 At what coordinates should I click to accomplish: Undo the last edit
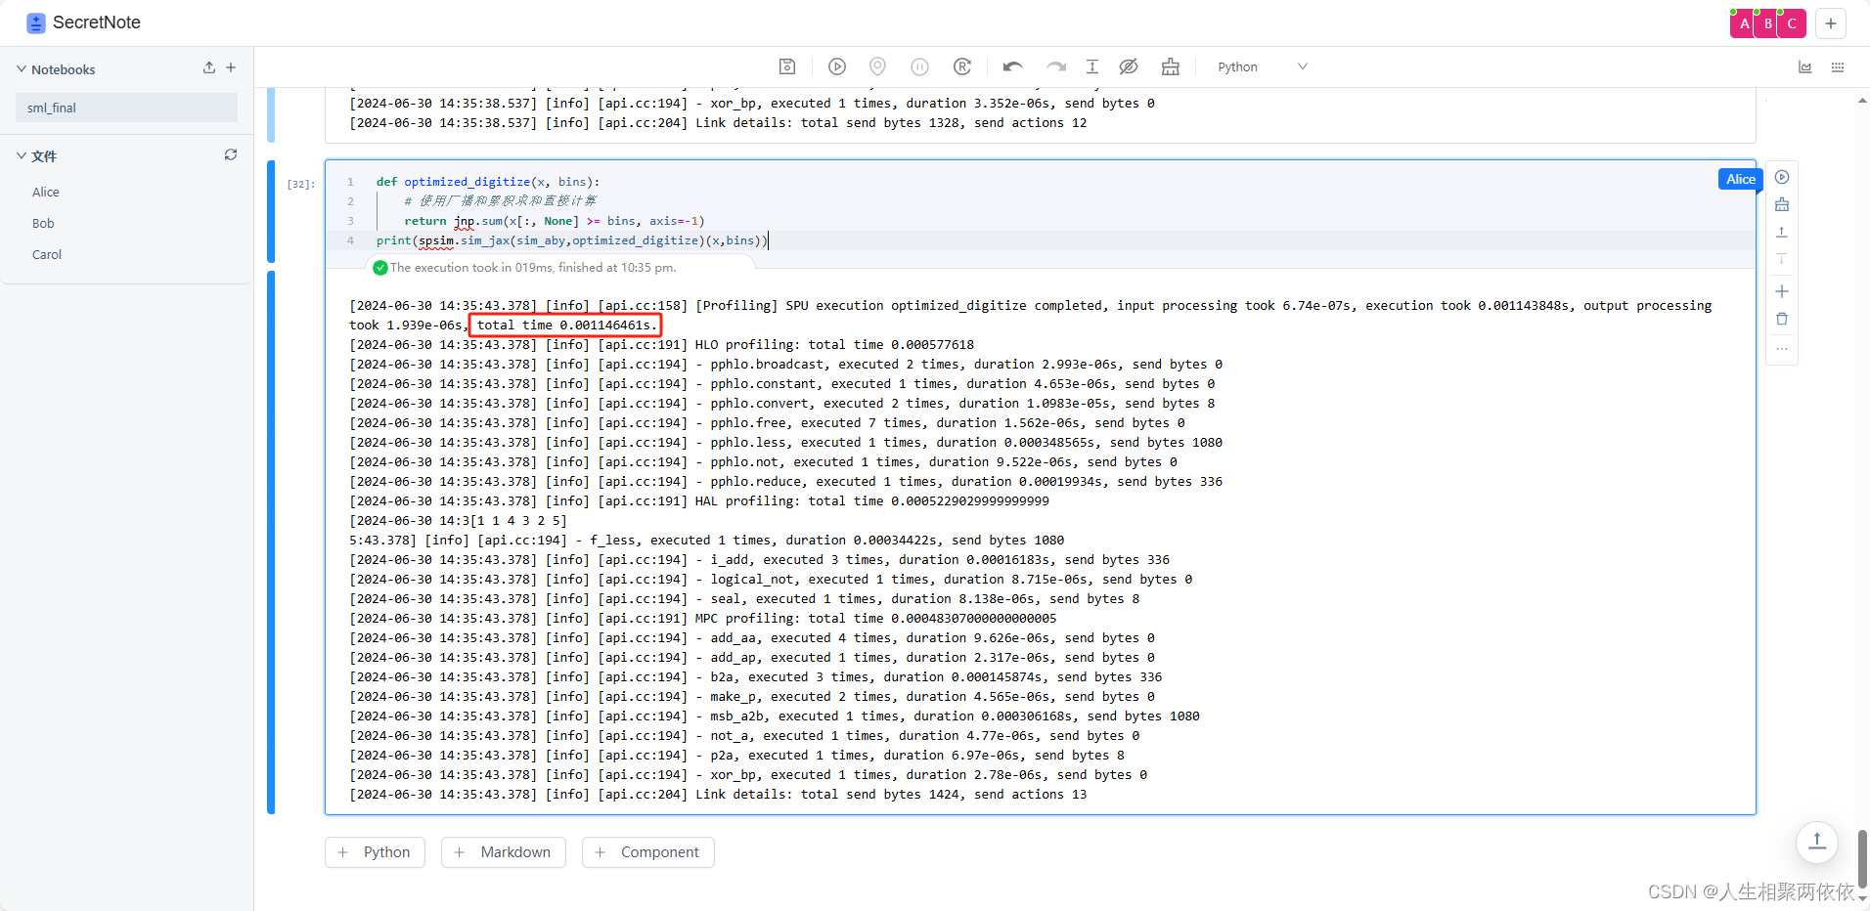[x=1013, y=66]
